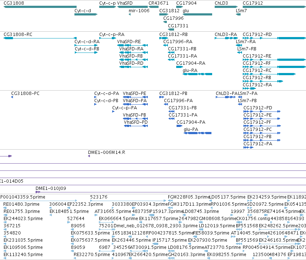Screen dimensions: 306x260
Task: Select the CG17996 gene label
Action: pyautogui.click(x=173, y=18)
